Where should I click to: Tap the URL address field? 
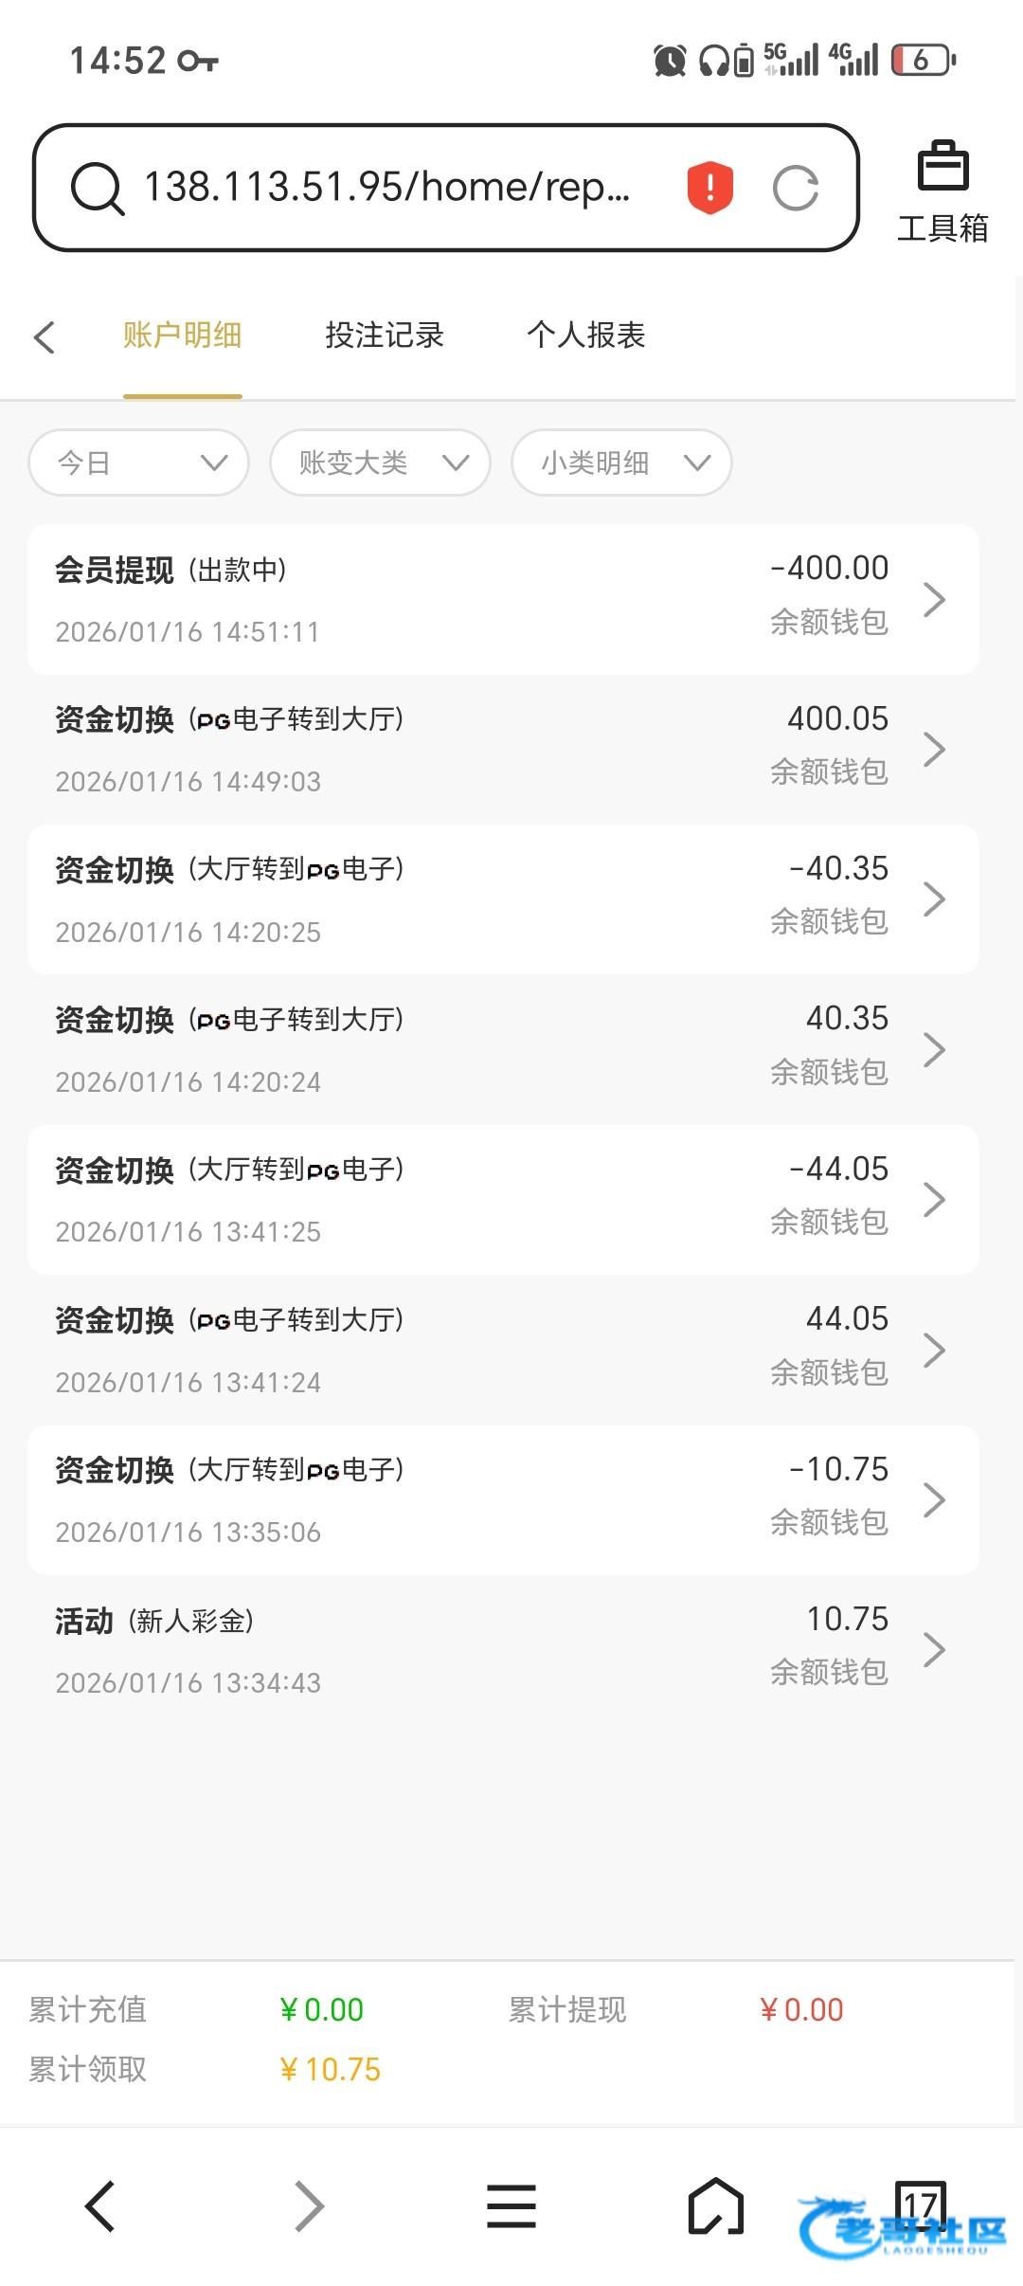[386, 188]
